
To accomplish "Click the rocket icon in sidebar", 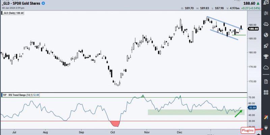I will point(266,46).
